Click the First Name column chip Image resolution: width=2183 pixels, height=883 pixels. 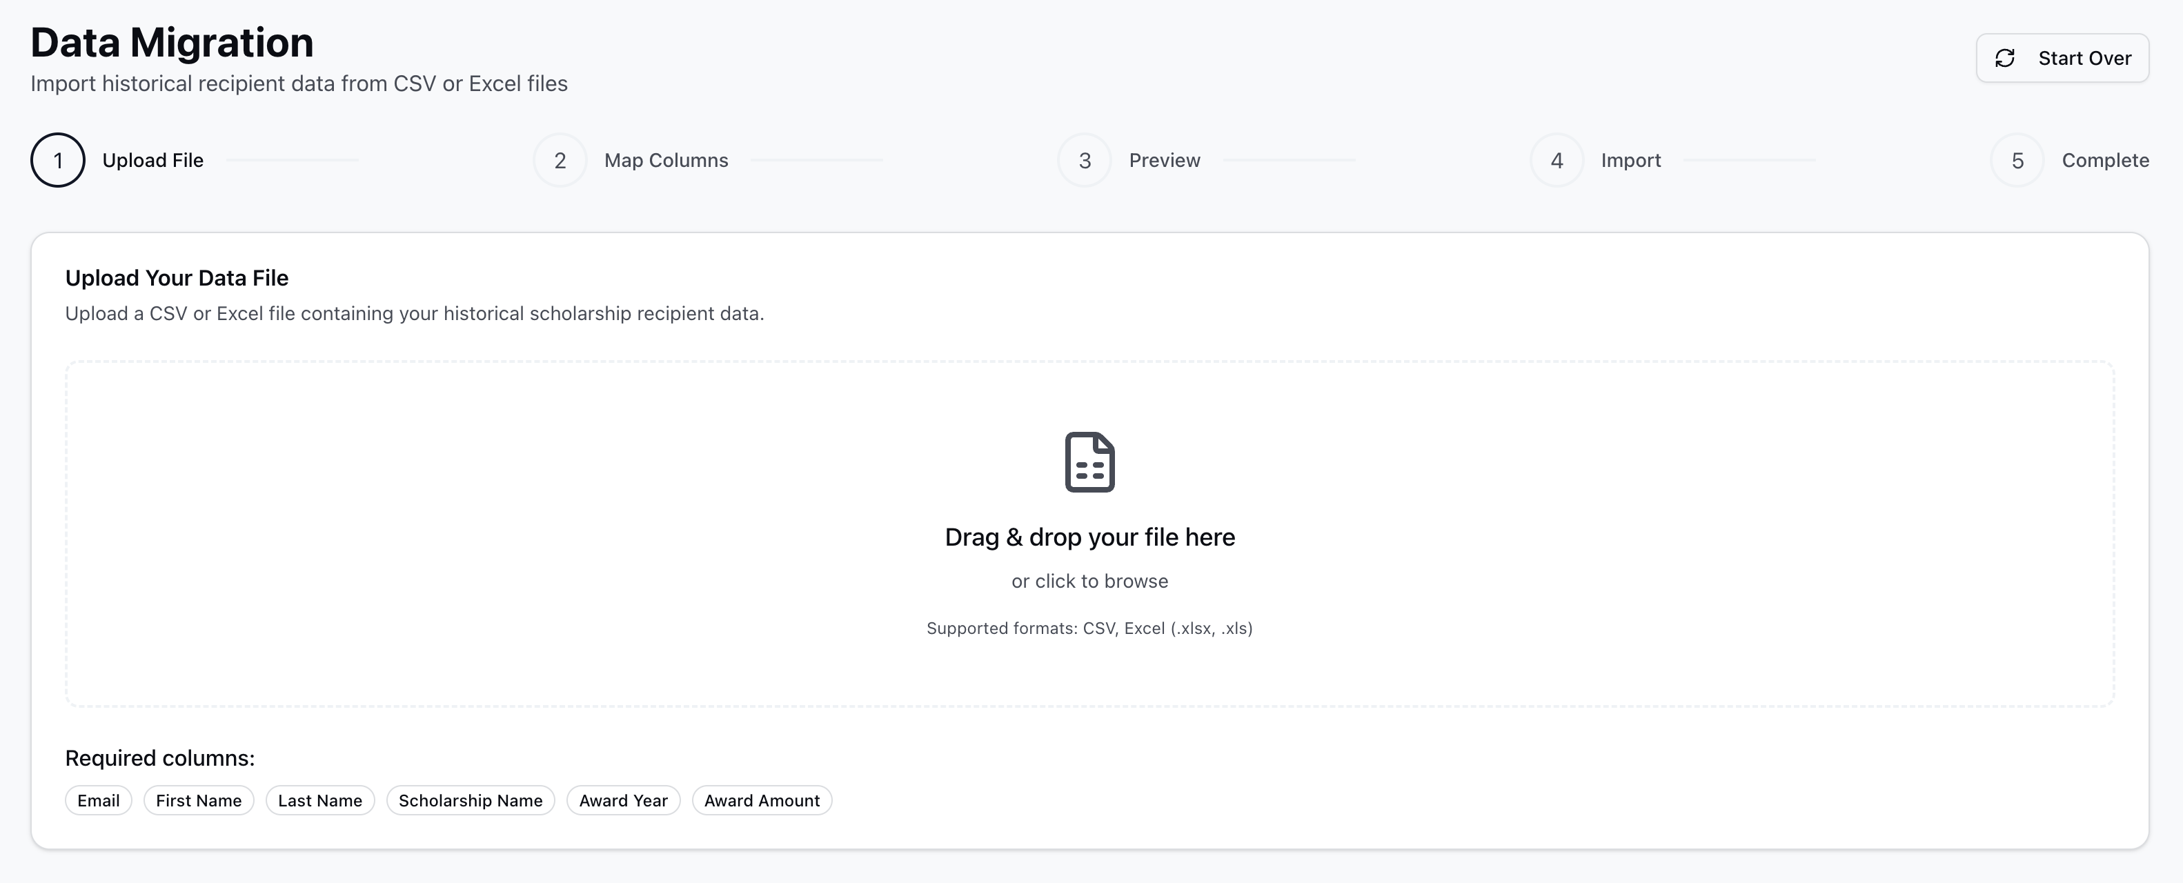click(x=198, y=801)
